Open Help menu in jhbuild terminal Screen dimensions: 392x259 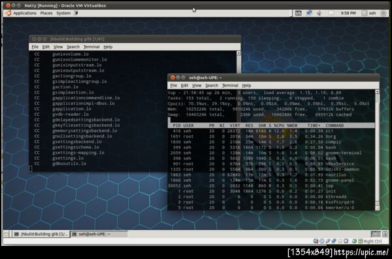(108, 47)
